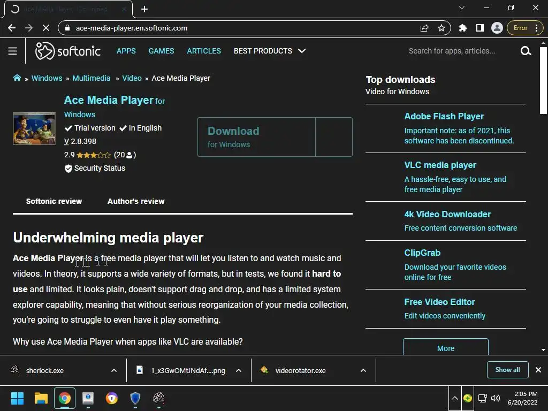Open the ClipGrab link
Image resolution: width=548 pixels, height=411 pixels.
[422, 253]
